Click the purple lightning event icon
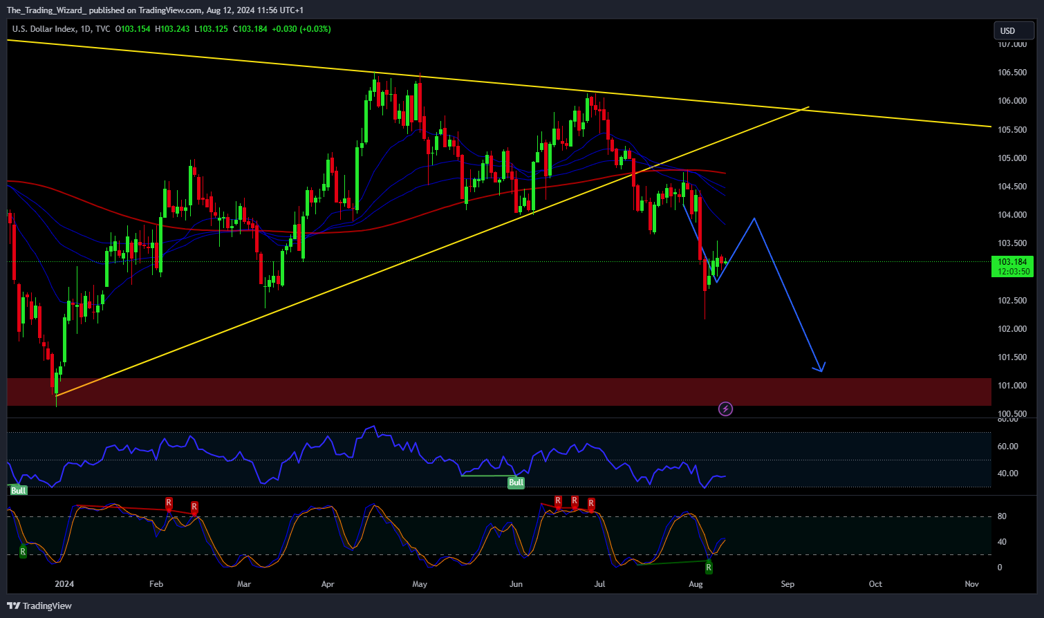The height and width of the screenshot is (618, 1044). (x=725, y=409)
